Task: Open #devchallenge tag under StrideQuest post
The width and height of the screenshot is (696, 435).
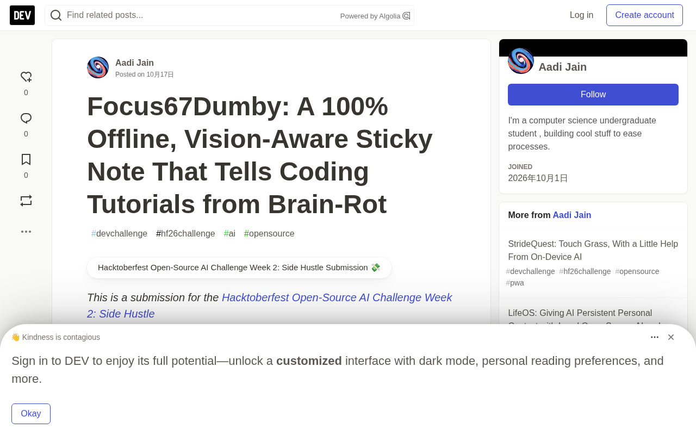Action: [531, 271]
